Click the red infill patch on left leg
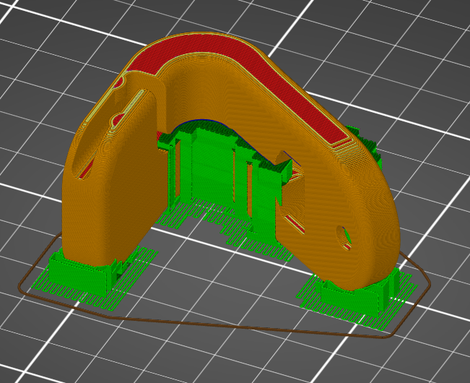470x383 pixels. (85, 173)
